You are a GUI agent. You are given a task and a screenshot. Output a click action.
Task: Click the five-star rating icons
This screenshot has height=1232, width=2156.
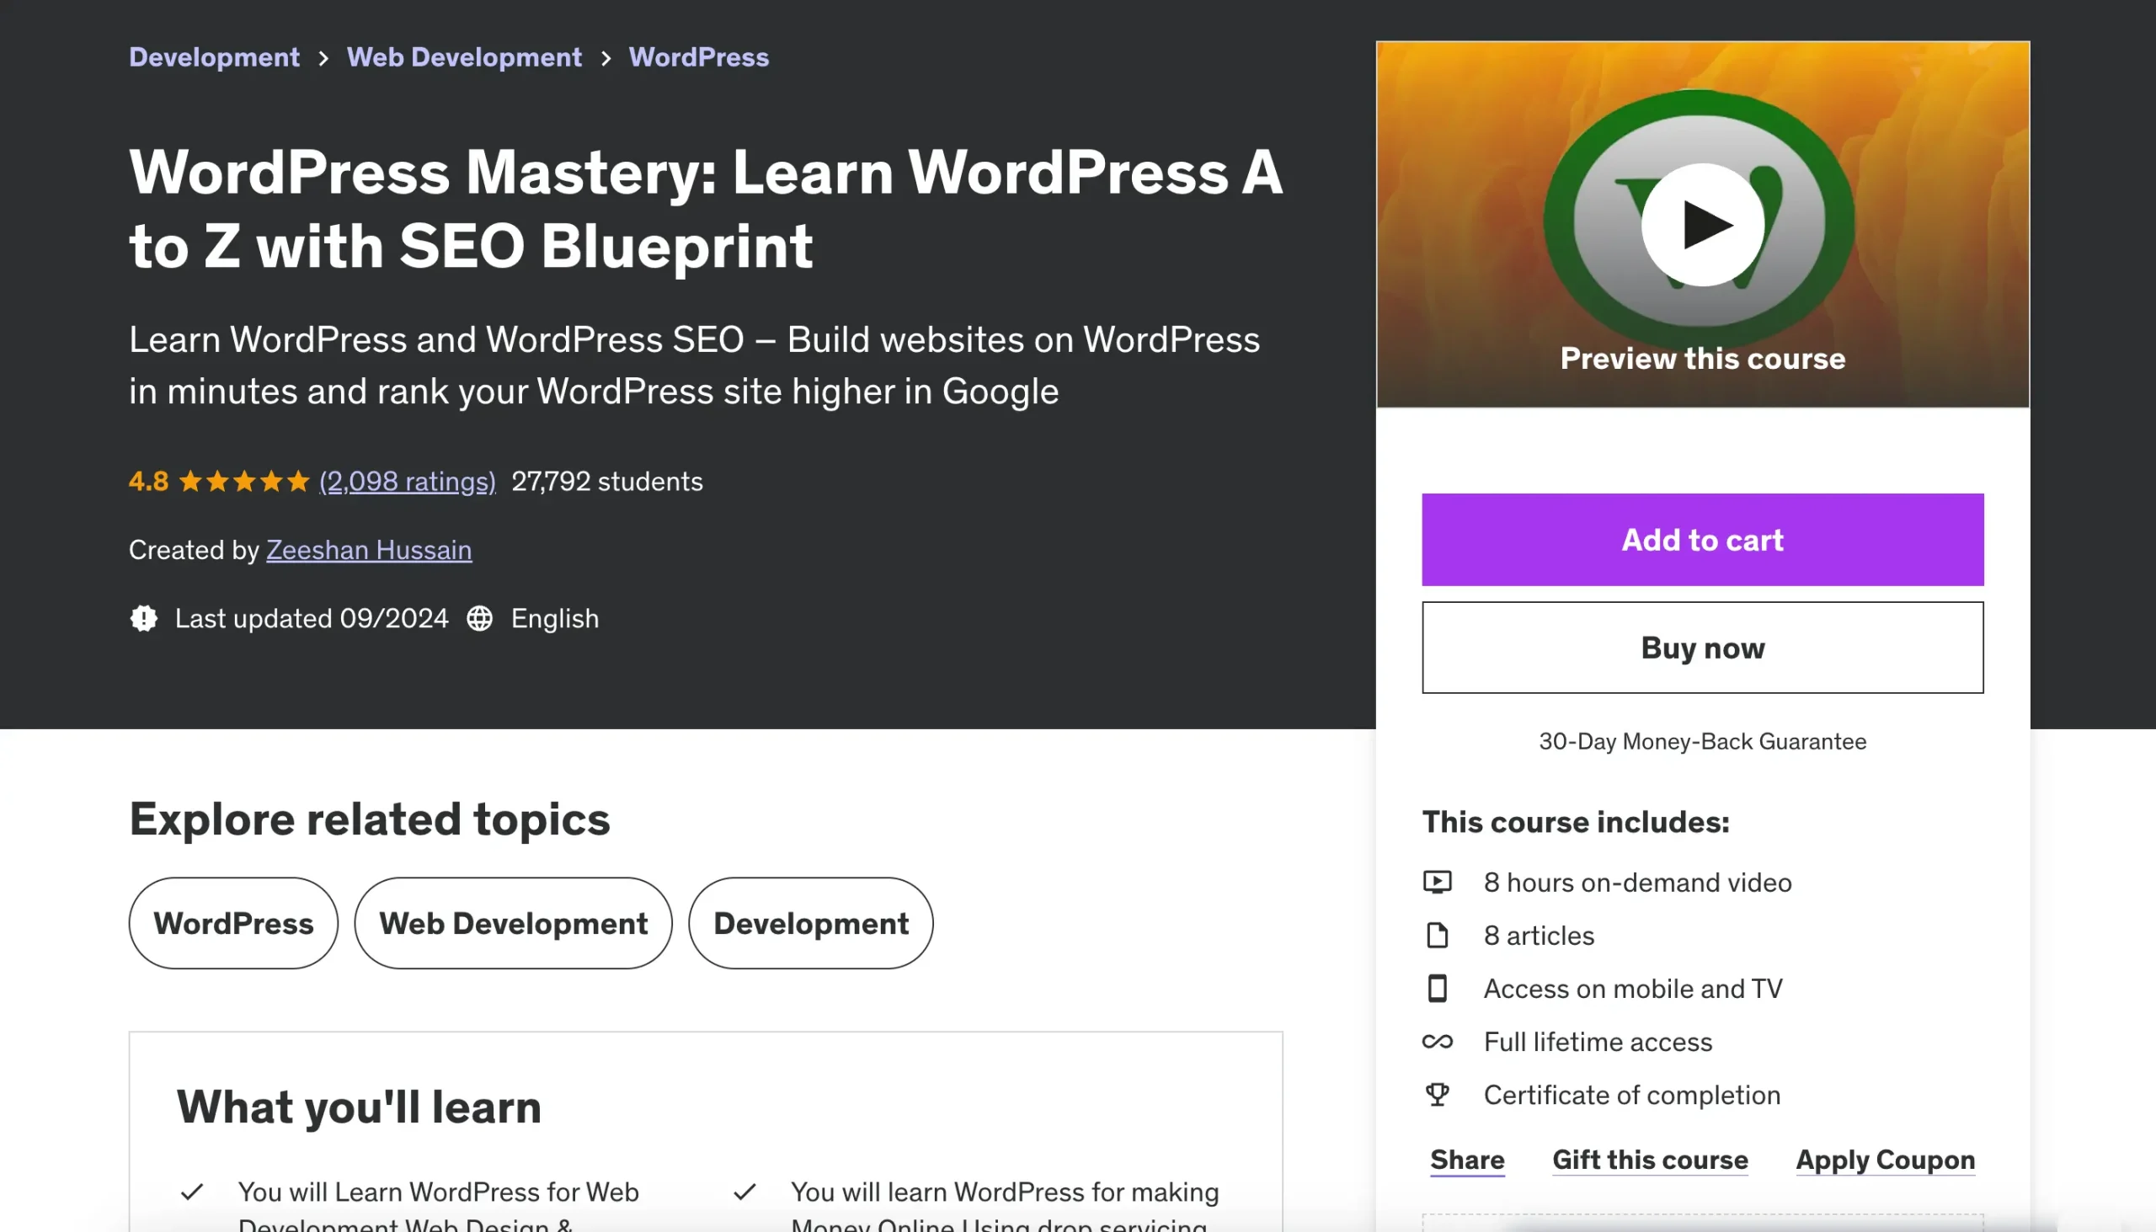click(243, 482)
